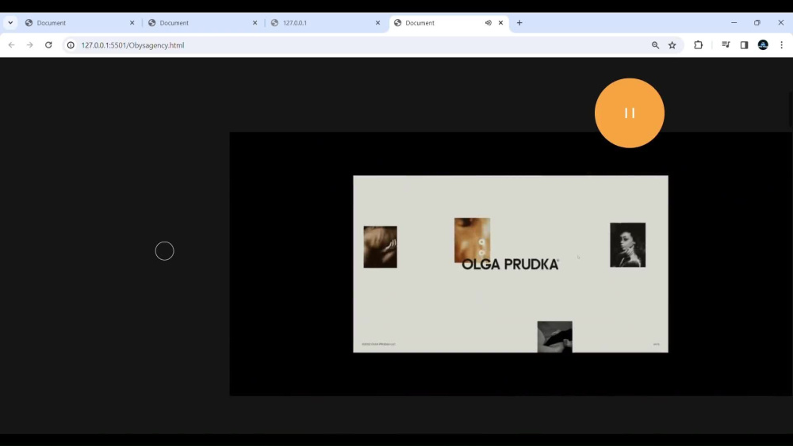793x446 pixels.
Task: Mute the tab via speaker icon
Action: click(488, 23)
